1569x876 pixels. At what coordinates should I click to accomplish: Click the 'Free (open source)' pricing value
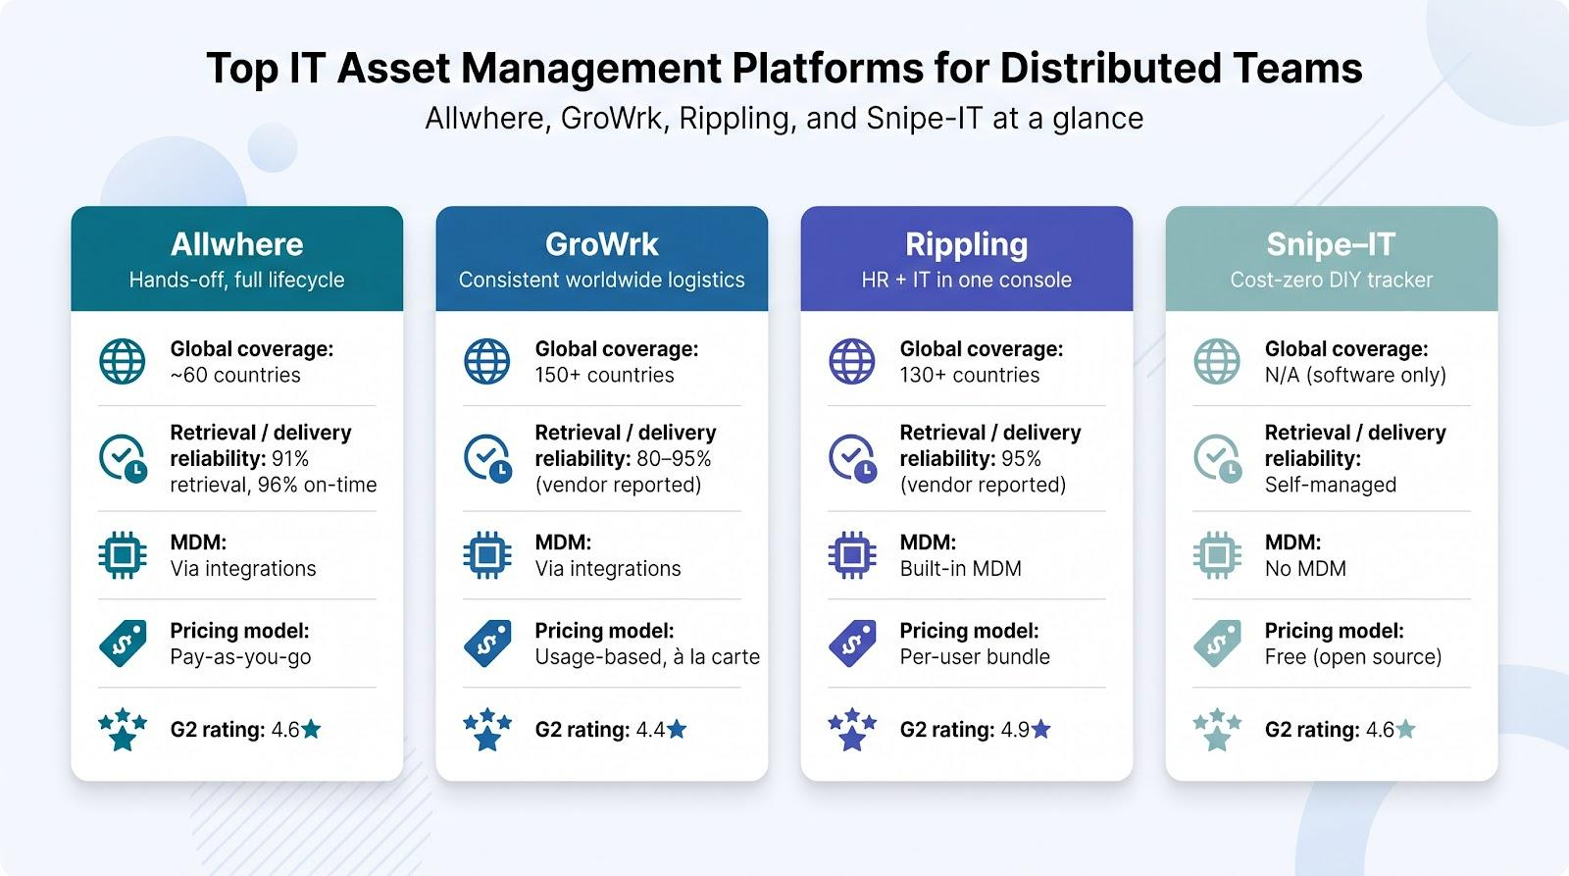coord(1353,657)
